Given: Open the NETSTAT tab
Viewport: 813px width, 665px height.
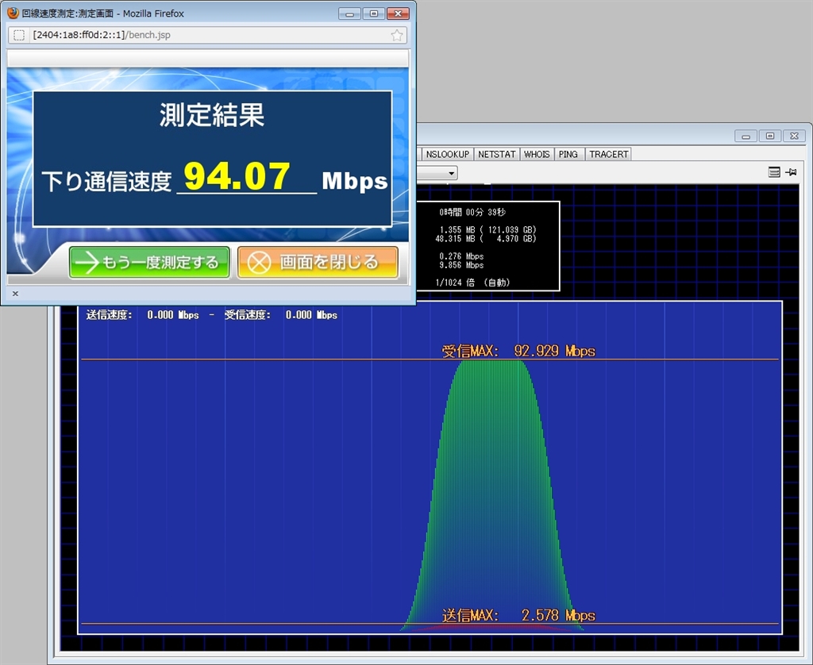Looking at the screenshot, I should click(496, 154).
